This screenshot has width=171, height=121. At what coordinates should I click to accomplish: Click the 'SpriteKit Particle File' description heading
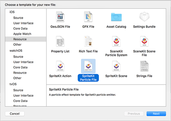click(x=64, y=89)
